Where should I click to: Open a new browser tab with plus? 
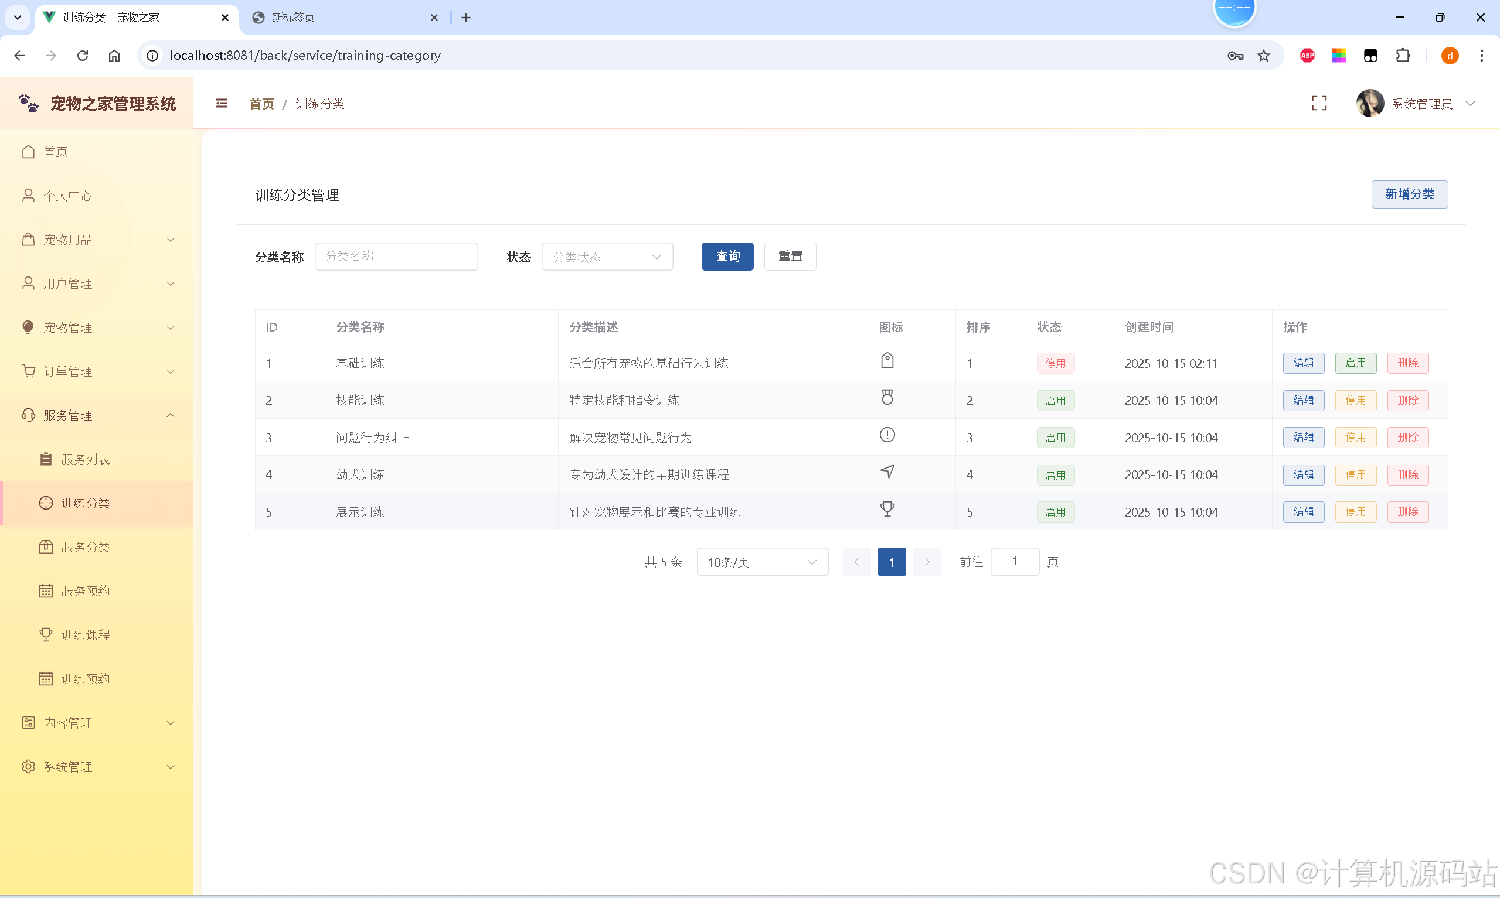tap(465, 18)
